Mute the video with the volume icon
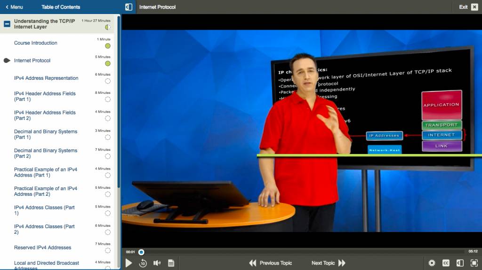 click(x=157, y=263)
